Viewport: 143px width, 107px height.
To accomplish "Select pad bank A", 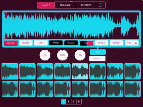I will click(64, 102).
